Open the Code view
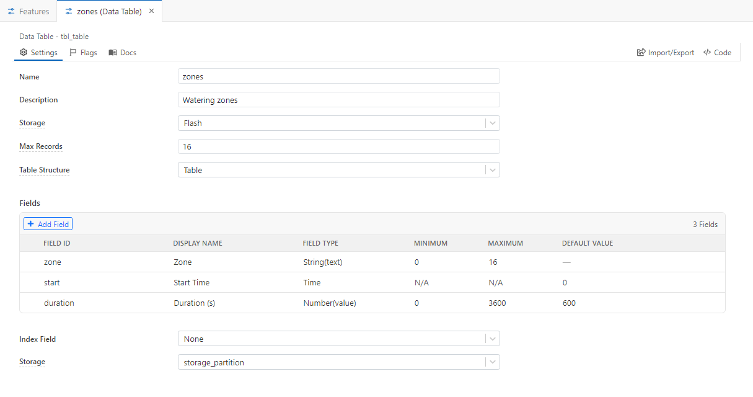 717,53
